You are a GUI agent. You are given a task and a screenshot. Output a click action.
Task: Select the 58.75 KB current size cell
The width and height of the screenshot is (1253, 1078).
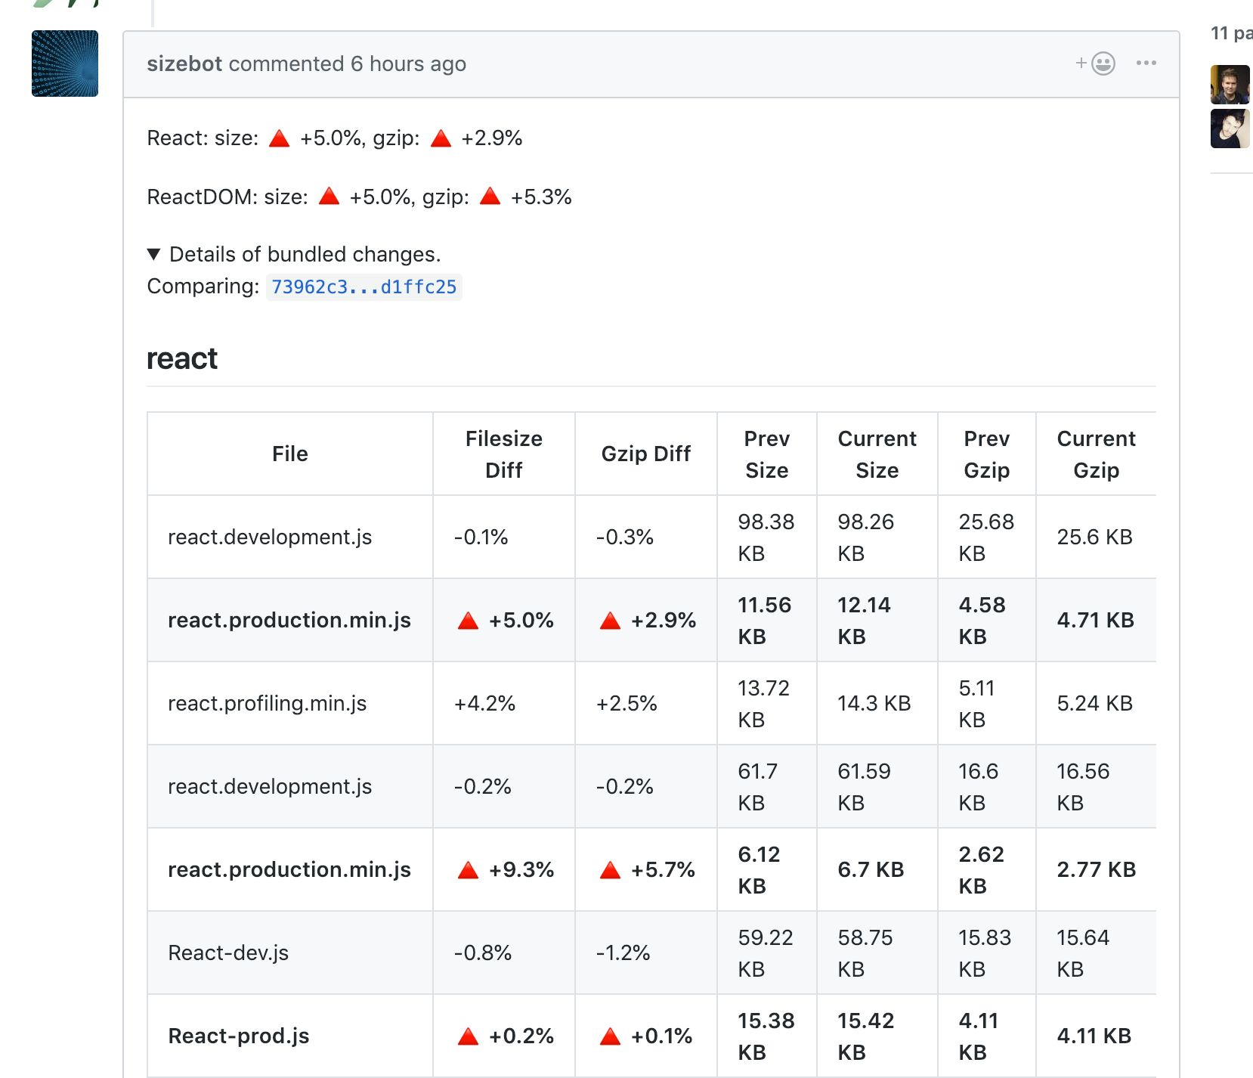[x=877, y=953]
